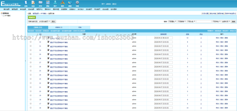237x111 pixels.
Task: Tick the checkbox for row ID 19
Action: tap(31, 95)
